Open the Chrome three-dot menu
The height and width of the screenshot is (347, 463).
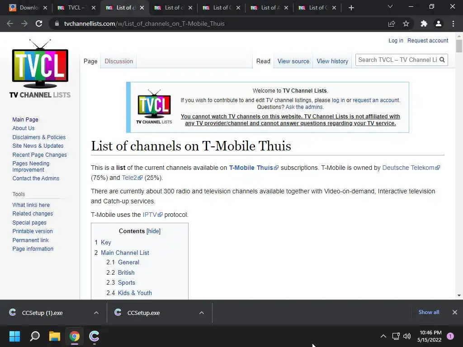(453, 23)
